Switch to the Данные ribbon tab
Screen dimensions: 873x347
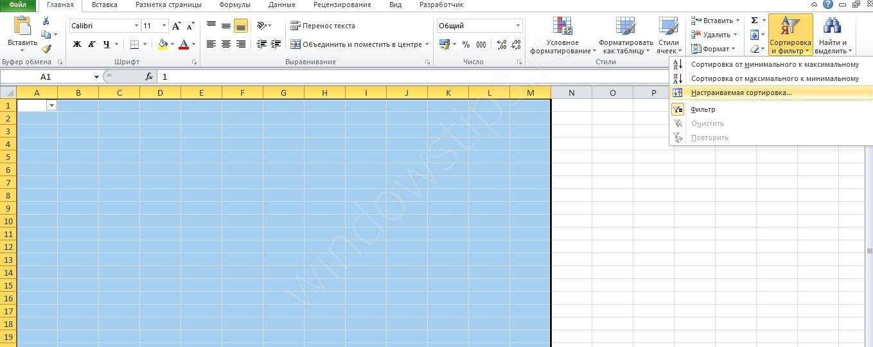pyautogui.click(x=281, y=4)
